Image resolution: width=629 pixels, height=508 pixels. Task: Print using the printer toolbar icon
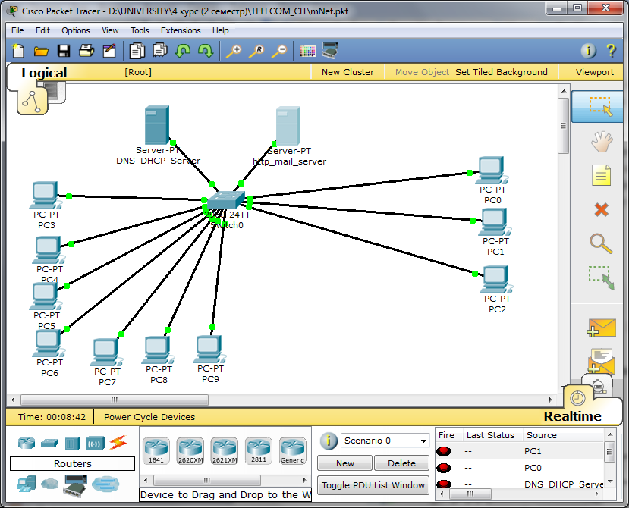click(86, 51)
